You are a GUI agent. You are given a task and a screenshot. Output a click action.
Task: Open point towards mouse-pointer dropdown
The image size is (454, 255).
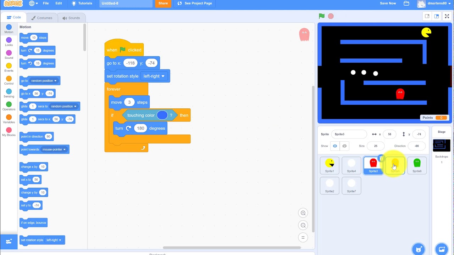(54, 149)
